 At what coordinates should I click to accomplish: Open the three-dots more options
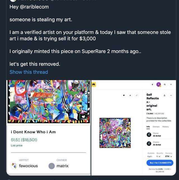click(x=171, y=95)
